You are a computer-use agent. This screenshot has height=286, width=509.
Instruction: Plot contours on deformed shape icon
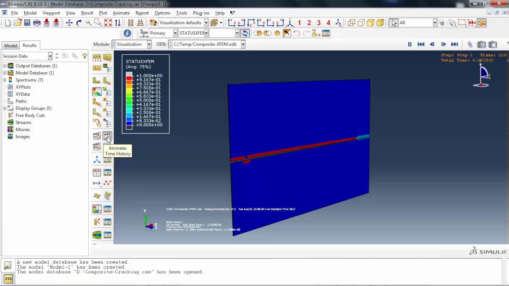(x=97, y=91)
